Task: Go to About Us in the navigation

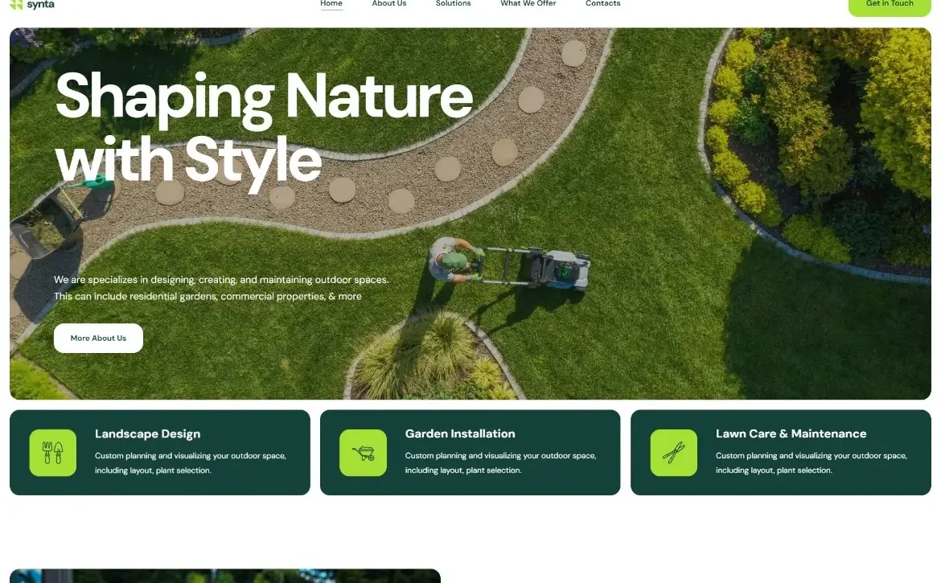Action: 389,3
